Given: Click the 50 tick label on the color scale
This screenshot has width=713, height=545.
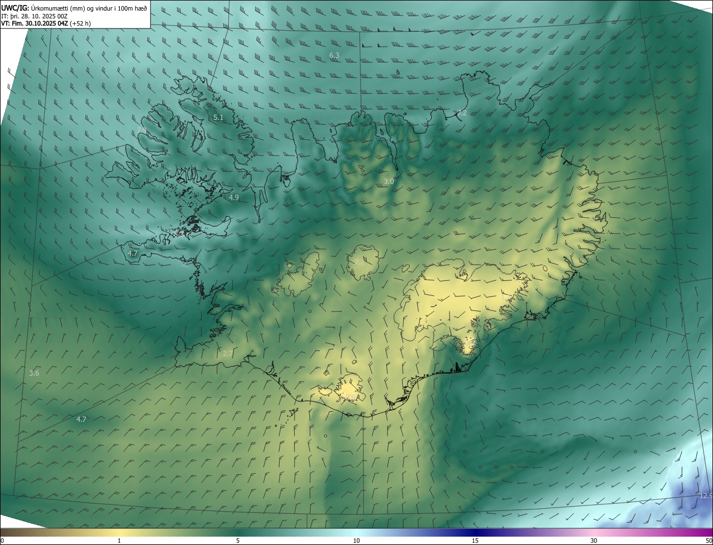Looking at the screenshot, I should click(709, 541).
